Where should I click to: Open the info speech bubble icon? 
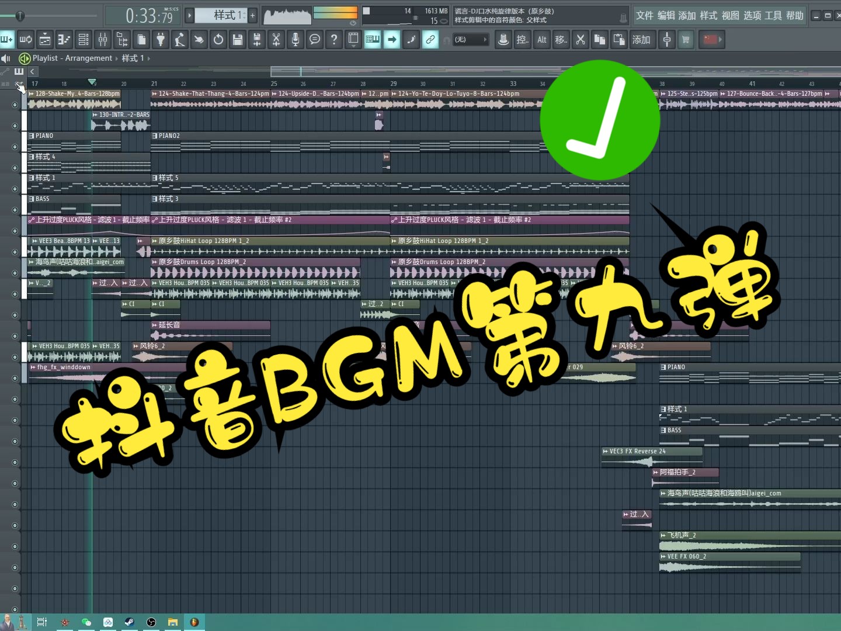[x=315, y=39]
